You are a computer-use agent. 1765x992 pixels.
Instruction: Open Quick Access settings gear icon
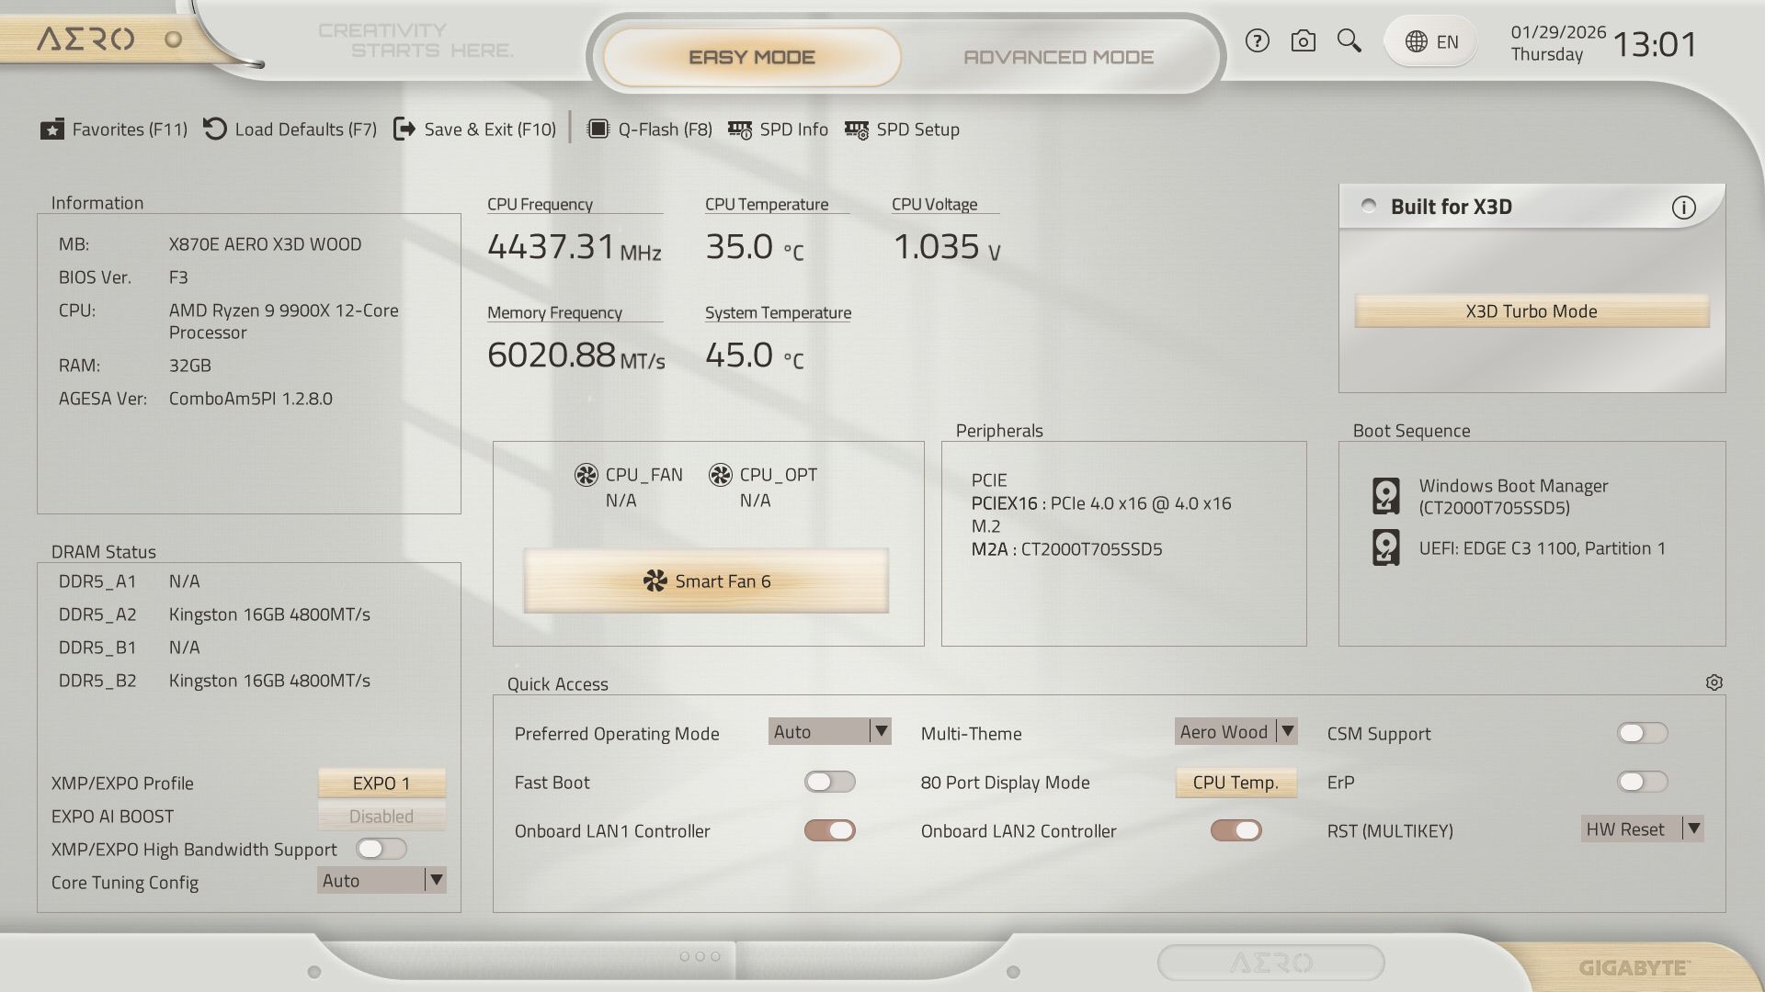1714,682
